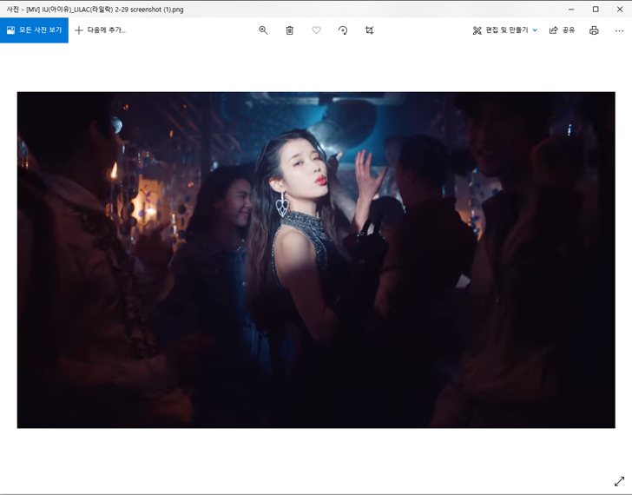Minimize the Photos window
Image resolution: width=632 pixels, height=495 pixels.
click(571, 10)
